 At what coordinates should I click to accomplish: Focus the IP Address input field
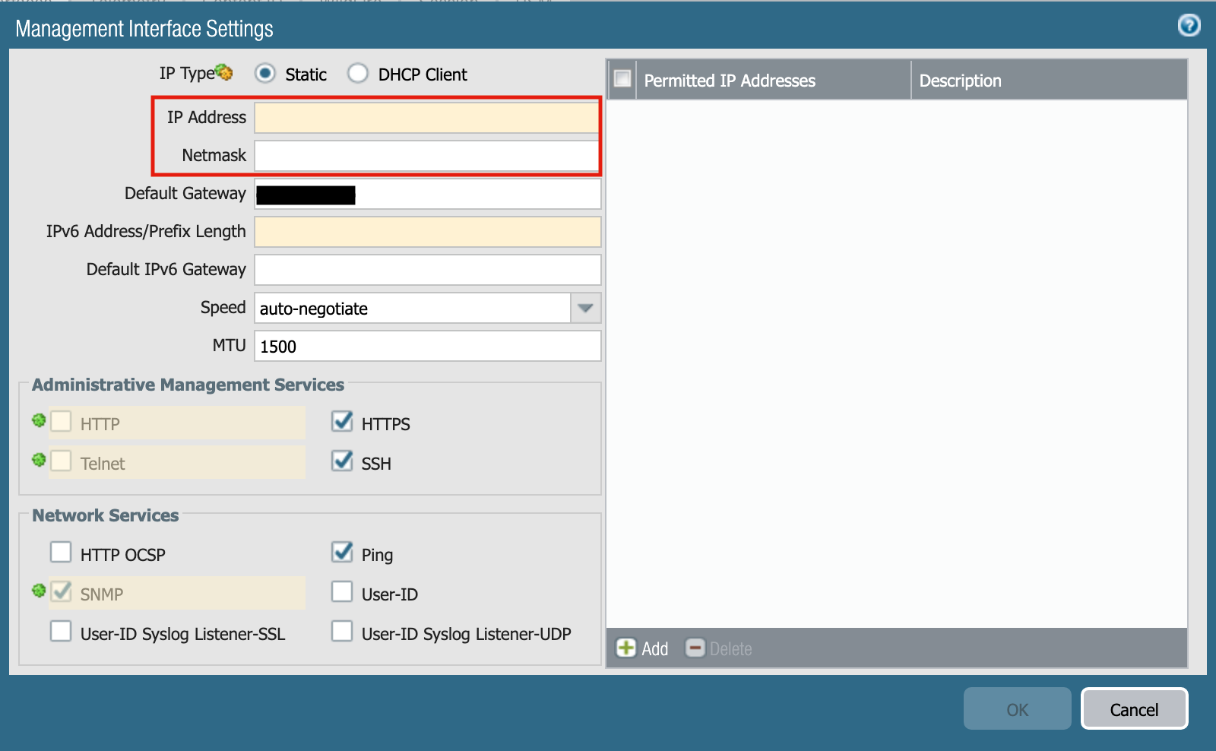tap(426, 118)
